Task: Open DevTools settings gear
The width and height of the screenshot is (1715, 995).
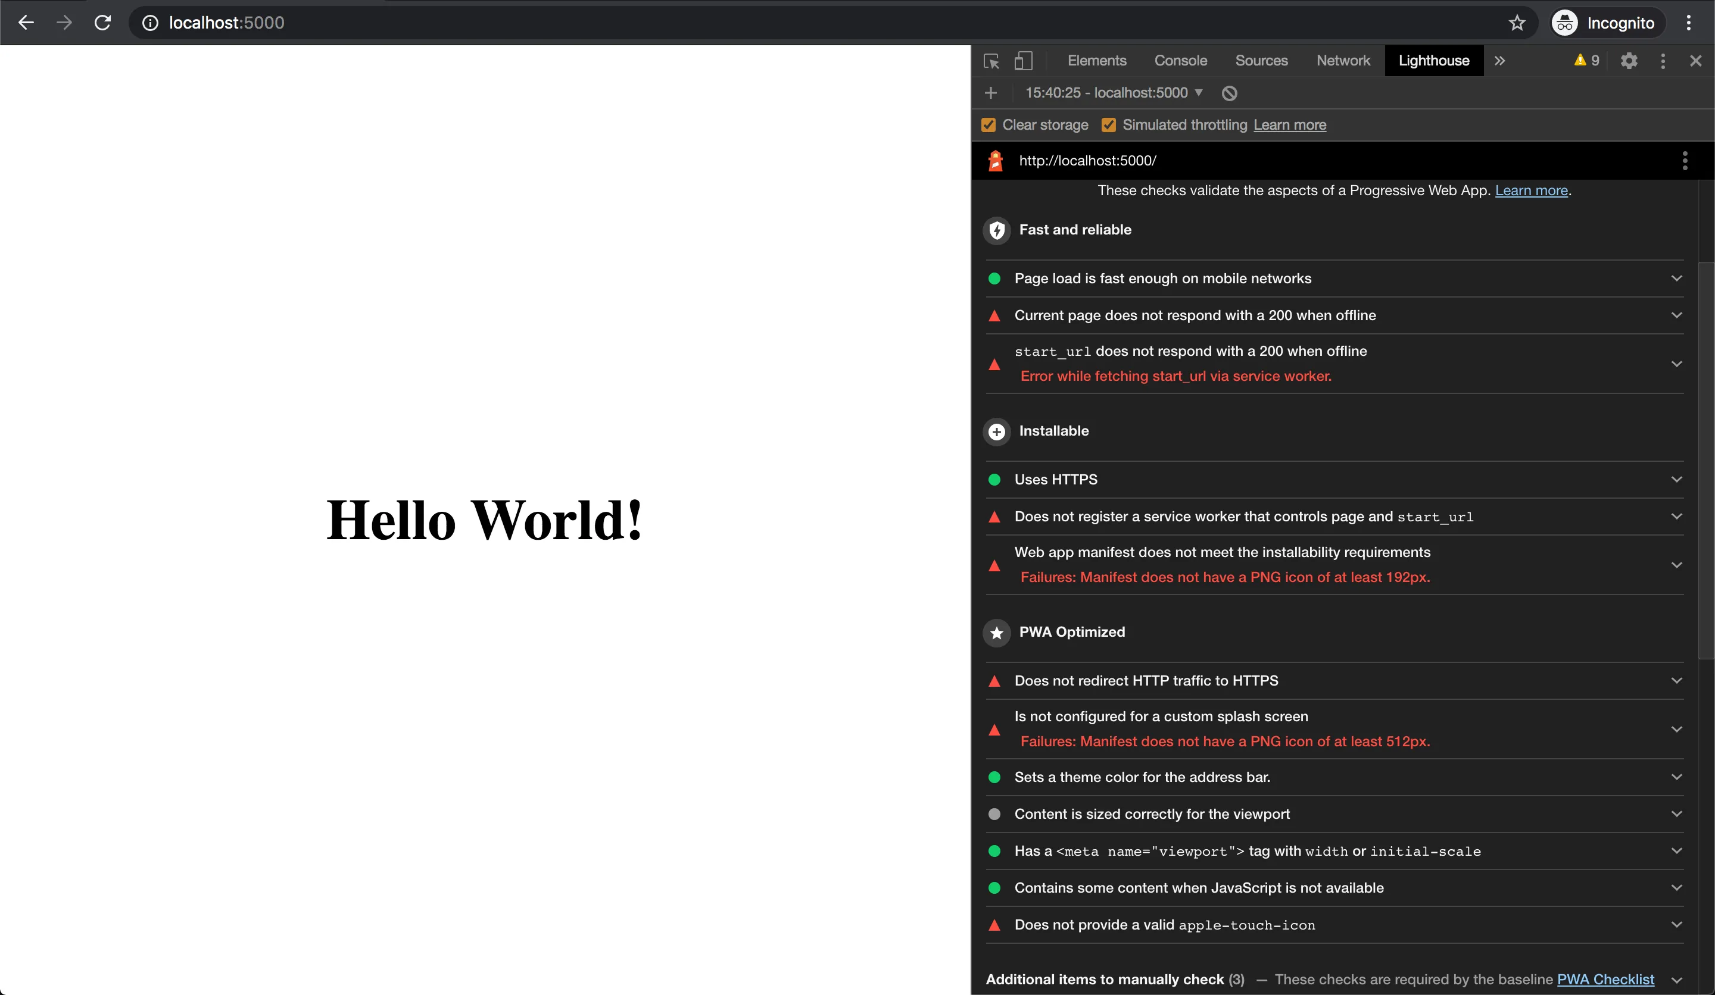Action: click(x=1629, y=61)
